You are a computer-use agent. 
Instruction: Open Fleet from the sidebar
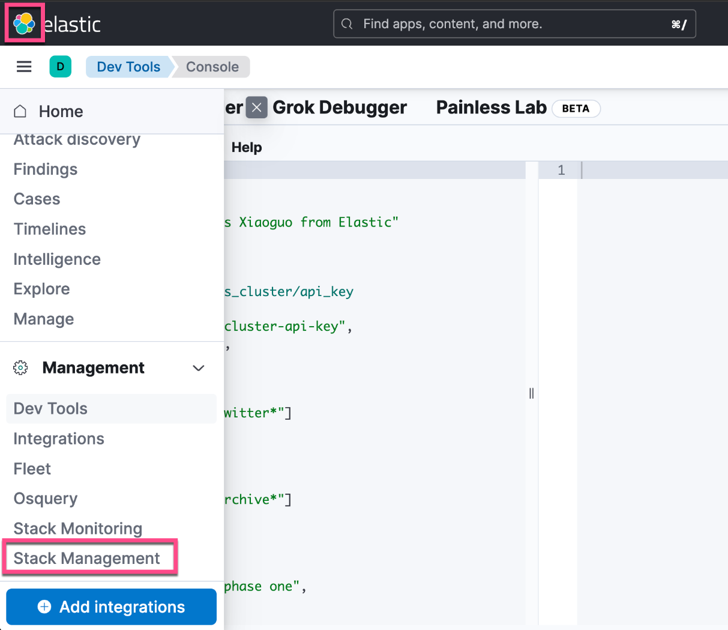point(32,468)
